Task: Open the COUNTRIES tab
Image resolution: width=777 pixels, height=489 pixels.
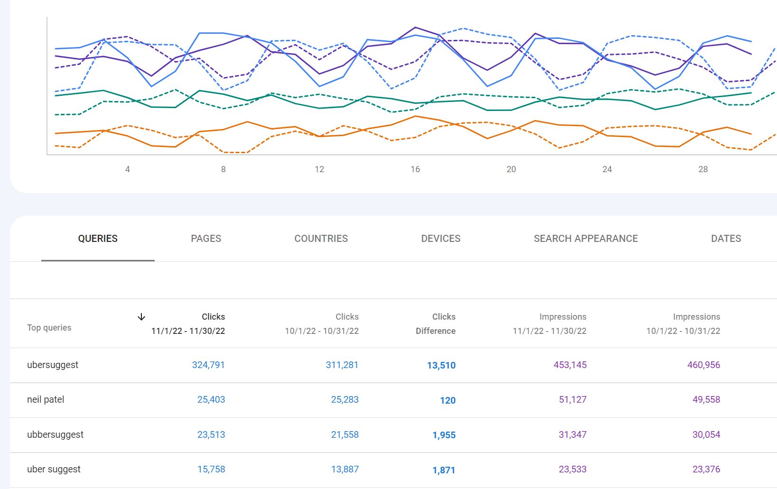Action: pos(321,239)
